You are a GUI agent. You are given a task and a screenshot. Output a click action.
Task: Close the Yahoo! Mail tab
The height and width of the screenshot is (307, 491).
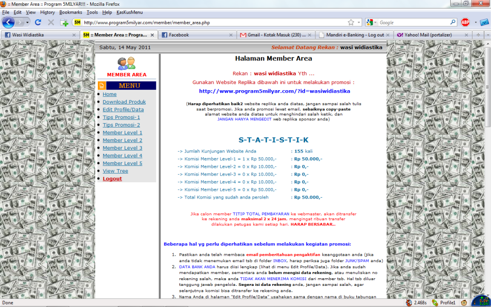pos(466,35)
